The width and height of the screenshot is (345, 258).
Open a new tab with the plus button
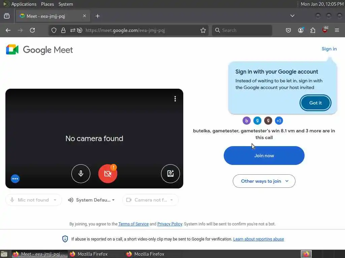click(x=97, y=16)
